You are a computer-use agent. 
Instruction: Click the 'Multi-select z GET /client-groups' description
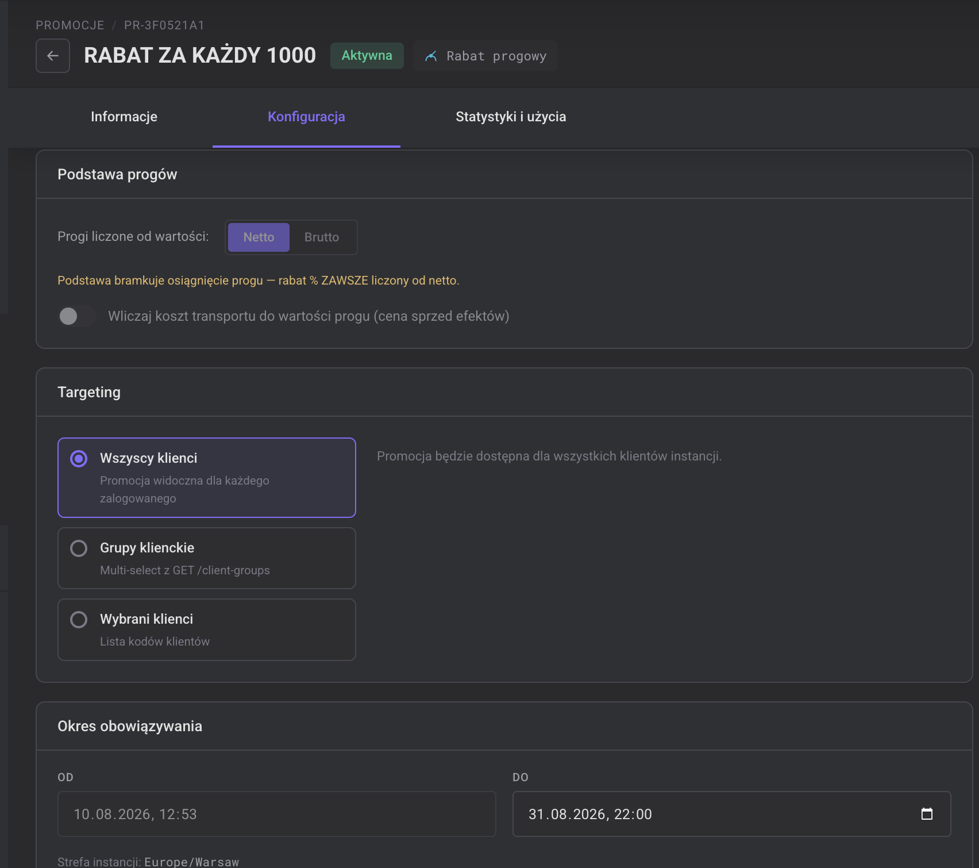tap(185, 570)
